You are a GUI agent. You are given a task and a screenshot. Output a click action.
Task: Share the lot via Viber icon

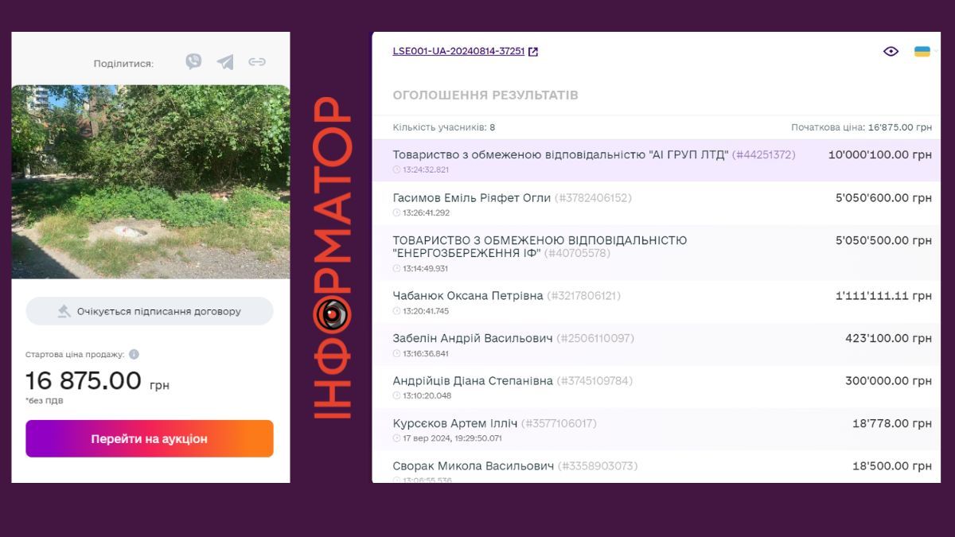(x=193, y=62)
